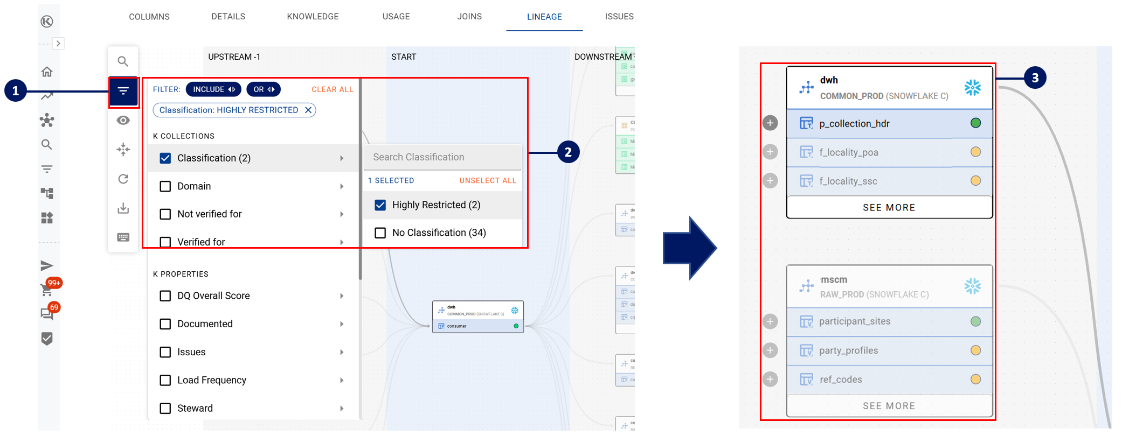Click SEE MORE under dwh tables

pos(889,207)
